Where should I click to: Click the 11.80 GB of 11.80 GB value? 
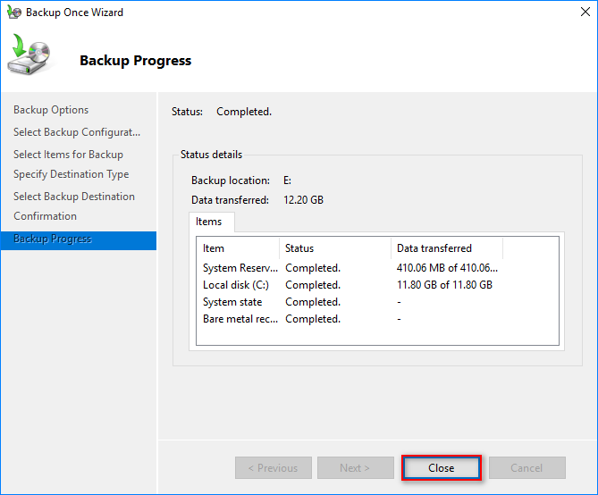(x=444, y=285)
